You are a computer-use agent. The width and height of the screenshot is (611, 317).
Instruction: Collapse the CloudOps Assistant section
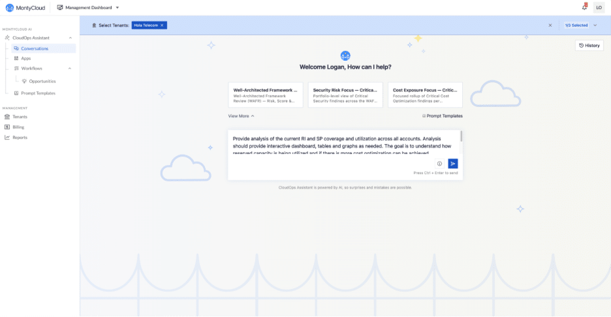pos(70,38)
